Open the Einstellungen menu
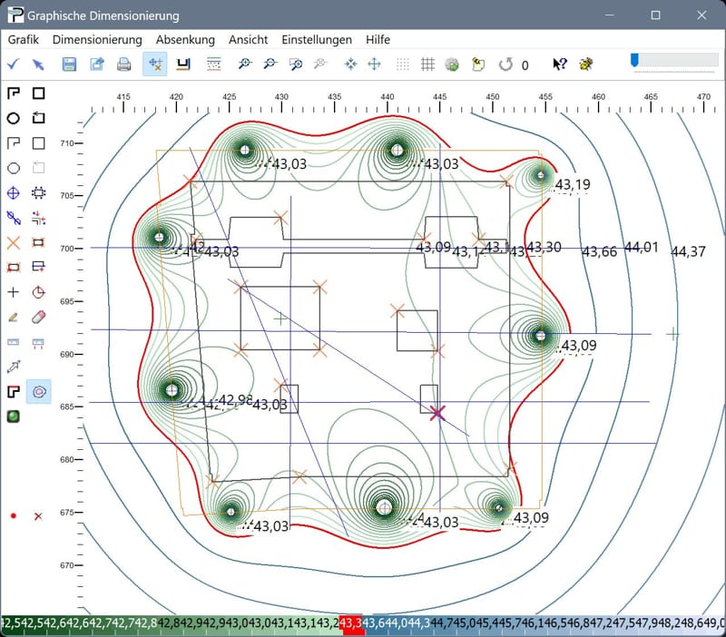This screenshot has height=637, width=726. [x=317, y=40]
